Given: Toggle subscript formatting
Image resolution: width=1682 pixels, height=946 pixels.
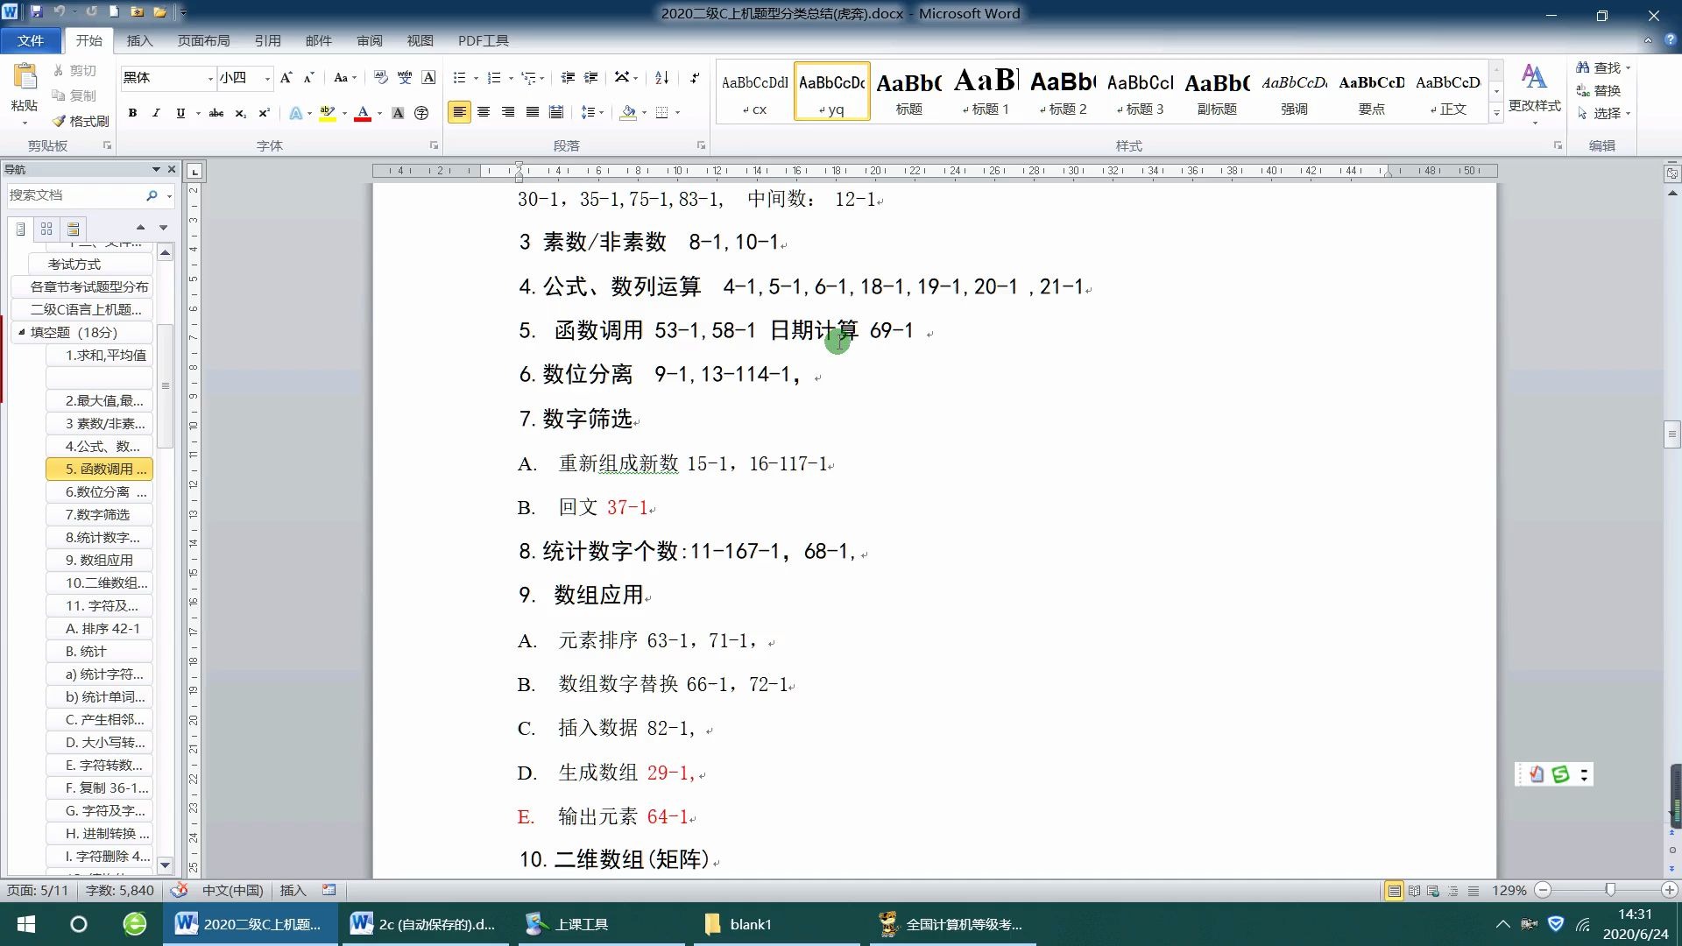Looking at the screenshot, I should pos(239,112).
